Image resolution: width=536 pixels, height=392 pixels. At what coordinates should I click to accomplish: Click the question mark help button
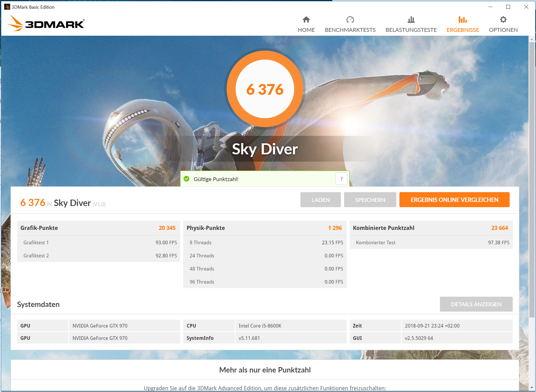pos(341,179)
